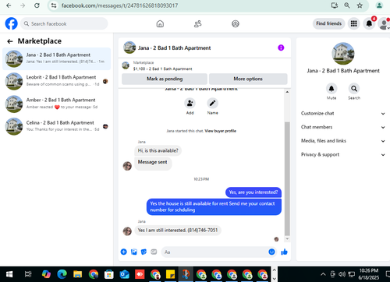
Task: Choose a GIF from the GIF icon
Action: (154, 252)
